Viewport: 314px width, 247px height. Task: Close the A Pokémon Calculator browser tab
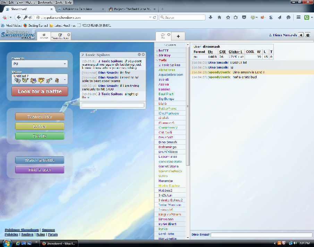(103, 9)
